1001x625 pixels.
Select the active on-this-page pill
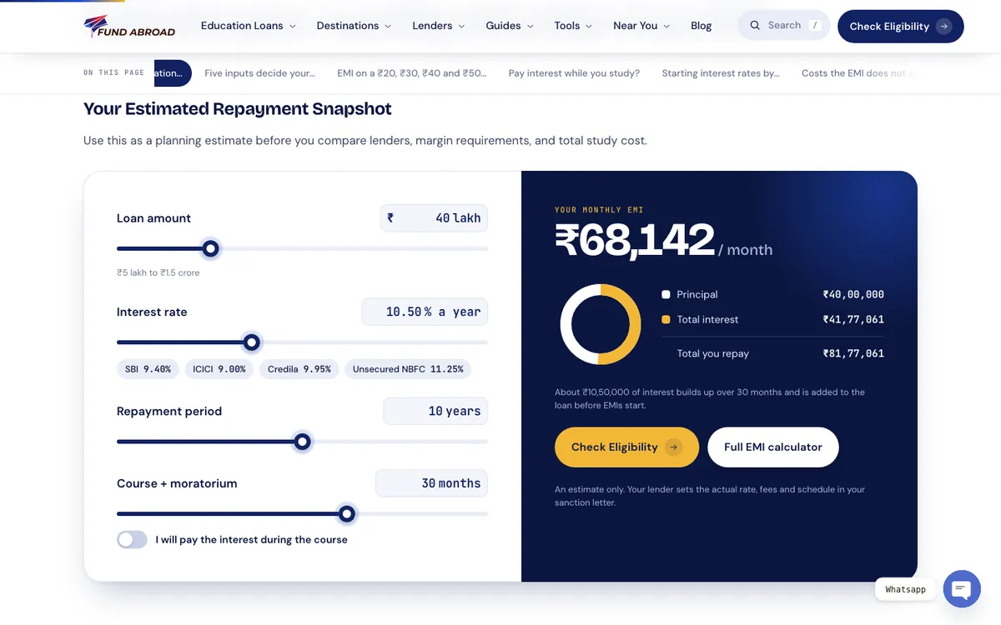tap(173, 73)
